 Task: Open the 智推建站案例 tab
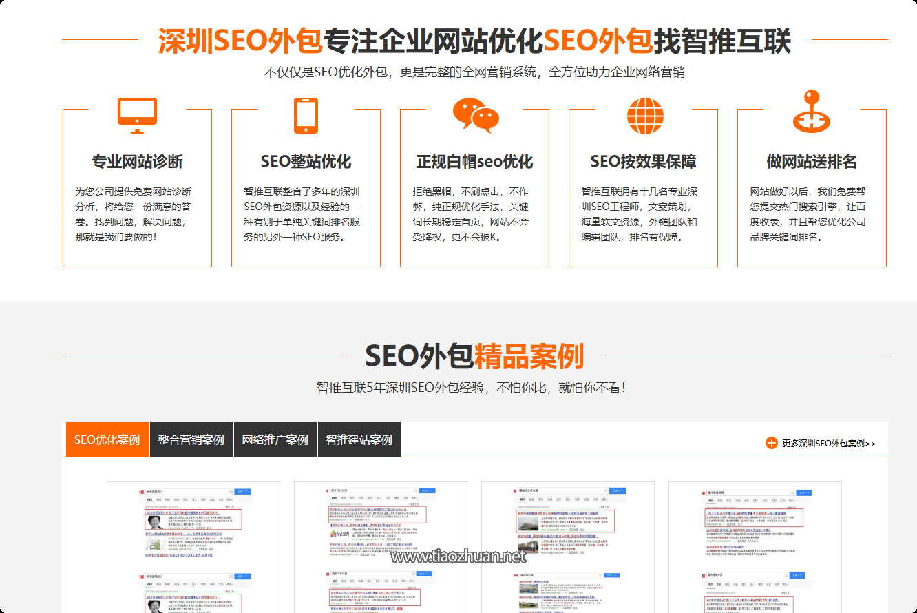pyautogui.click(x=359, y=438)
